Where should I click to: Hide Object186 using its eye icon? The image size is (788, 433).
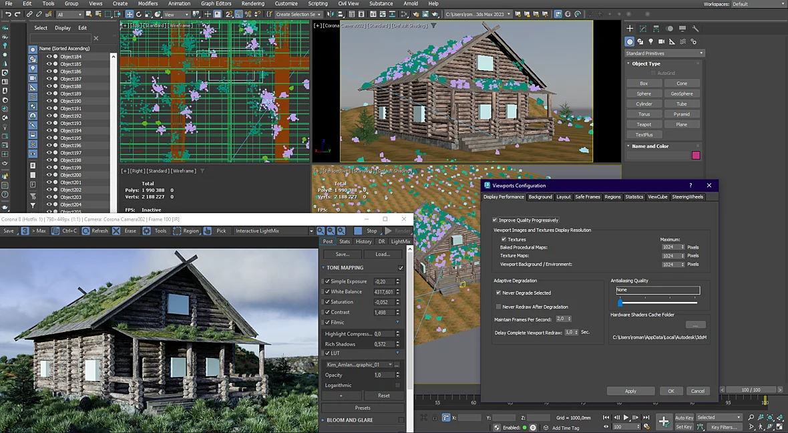click(49, 71)
